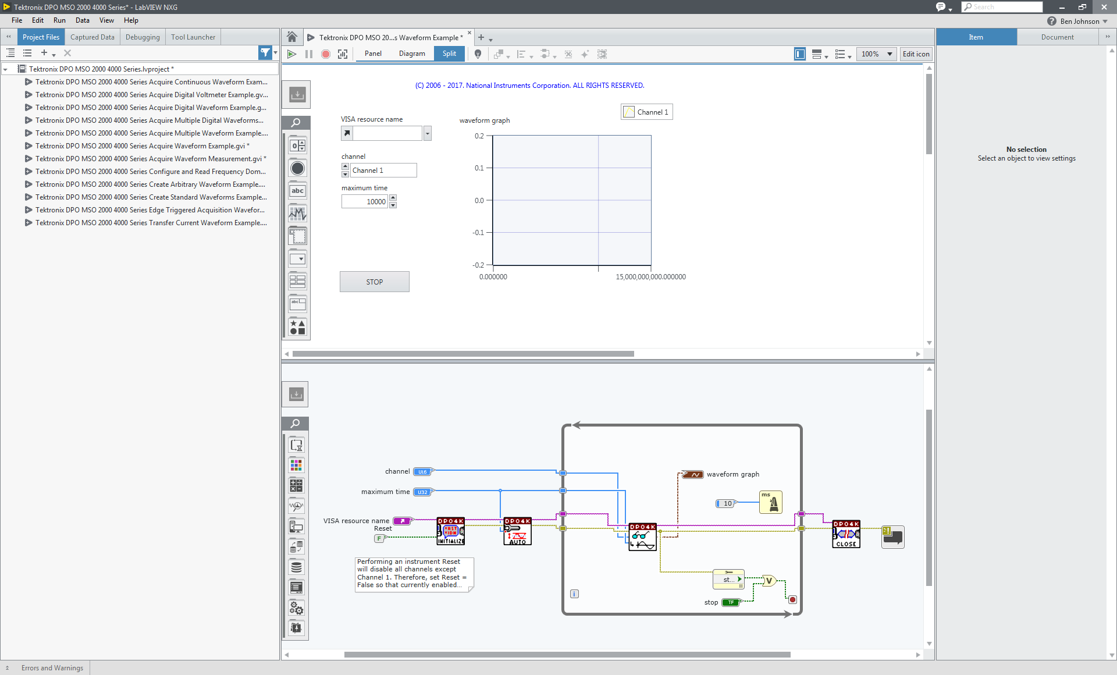Open the Timing metronome Wait node
Viewport: 1117px width, 675px height.
click(771, 502)
